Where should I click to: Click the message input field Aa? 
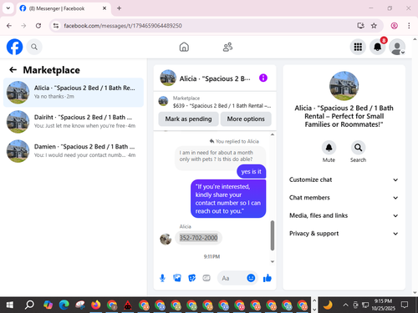click(x=232, y=278)
